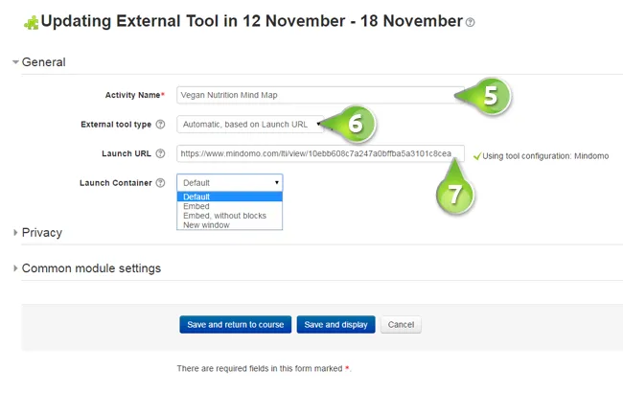Click the green puzzle piece icon

pyautogui.click(x=32, y=22)
